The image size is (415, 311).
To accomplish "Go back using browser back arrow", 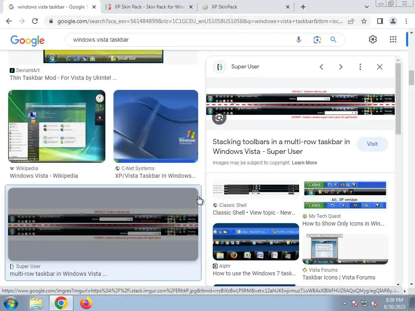I will [x=9, y=21].
